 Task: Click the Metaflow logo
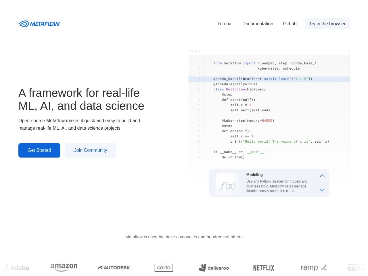(39, 24)
